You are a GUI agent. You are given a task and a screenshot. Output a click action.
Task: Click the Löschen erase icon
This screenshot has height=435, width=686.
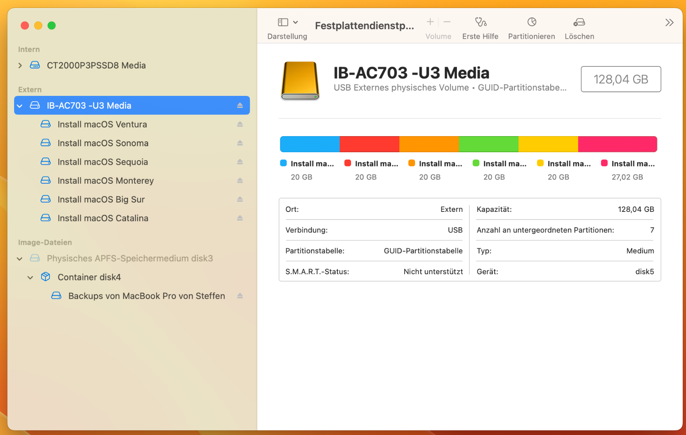coord(579,22)
